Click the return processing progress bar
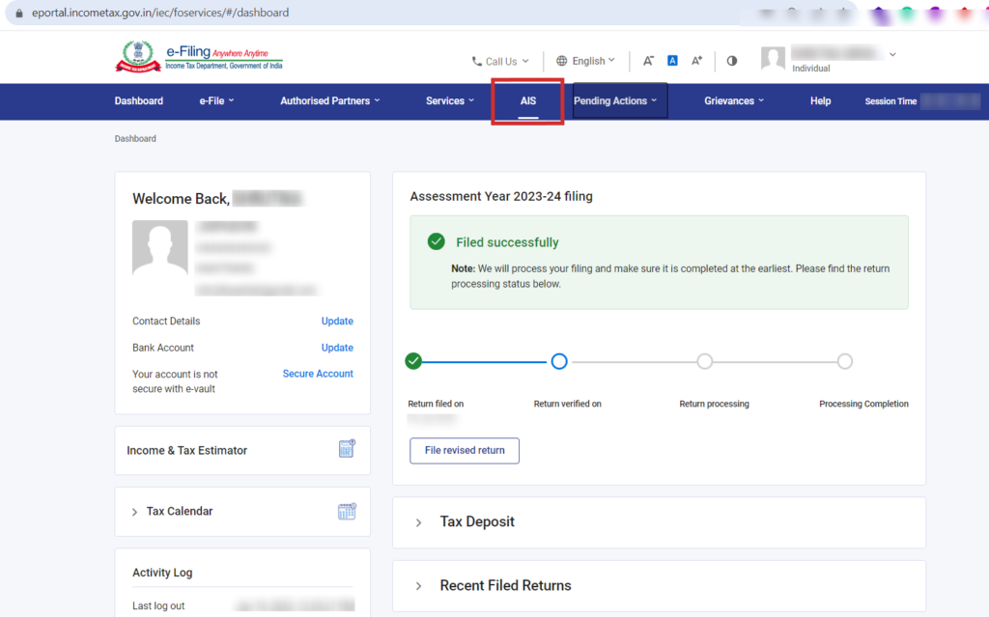 704,360
